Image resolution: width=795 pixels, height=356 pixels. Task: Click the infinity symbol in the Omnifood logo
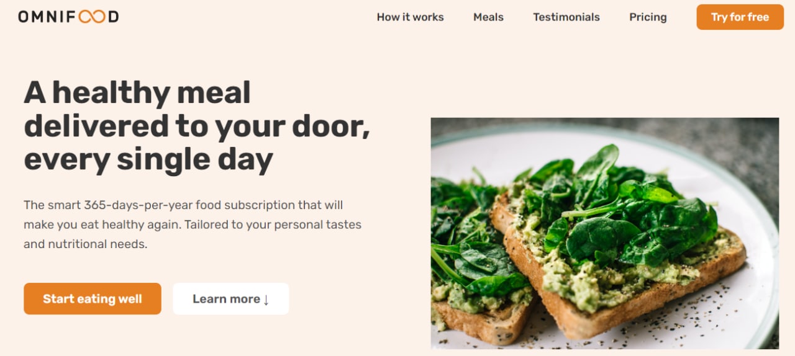click(x=92, y=17)
